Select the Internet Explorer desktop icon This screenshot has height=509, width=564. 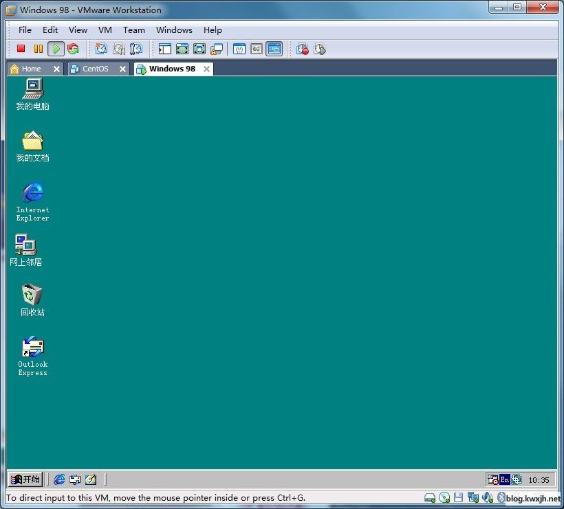point(32,193)
